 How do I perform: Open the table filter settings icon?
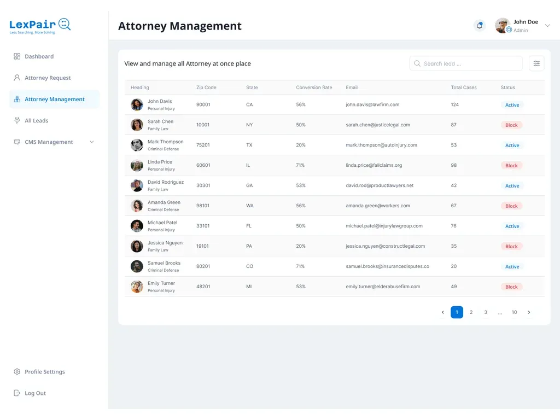(x=536, y=63)
